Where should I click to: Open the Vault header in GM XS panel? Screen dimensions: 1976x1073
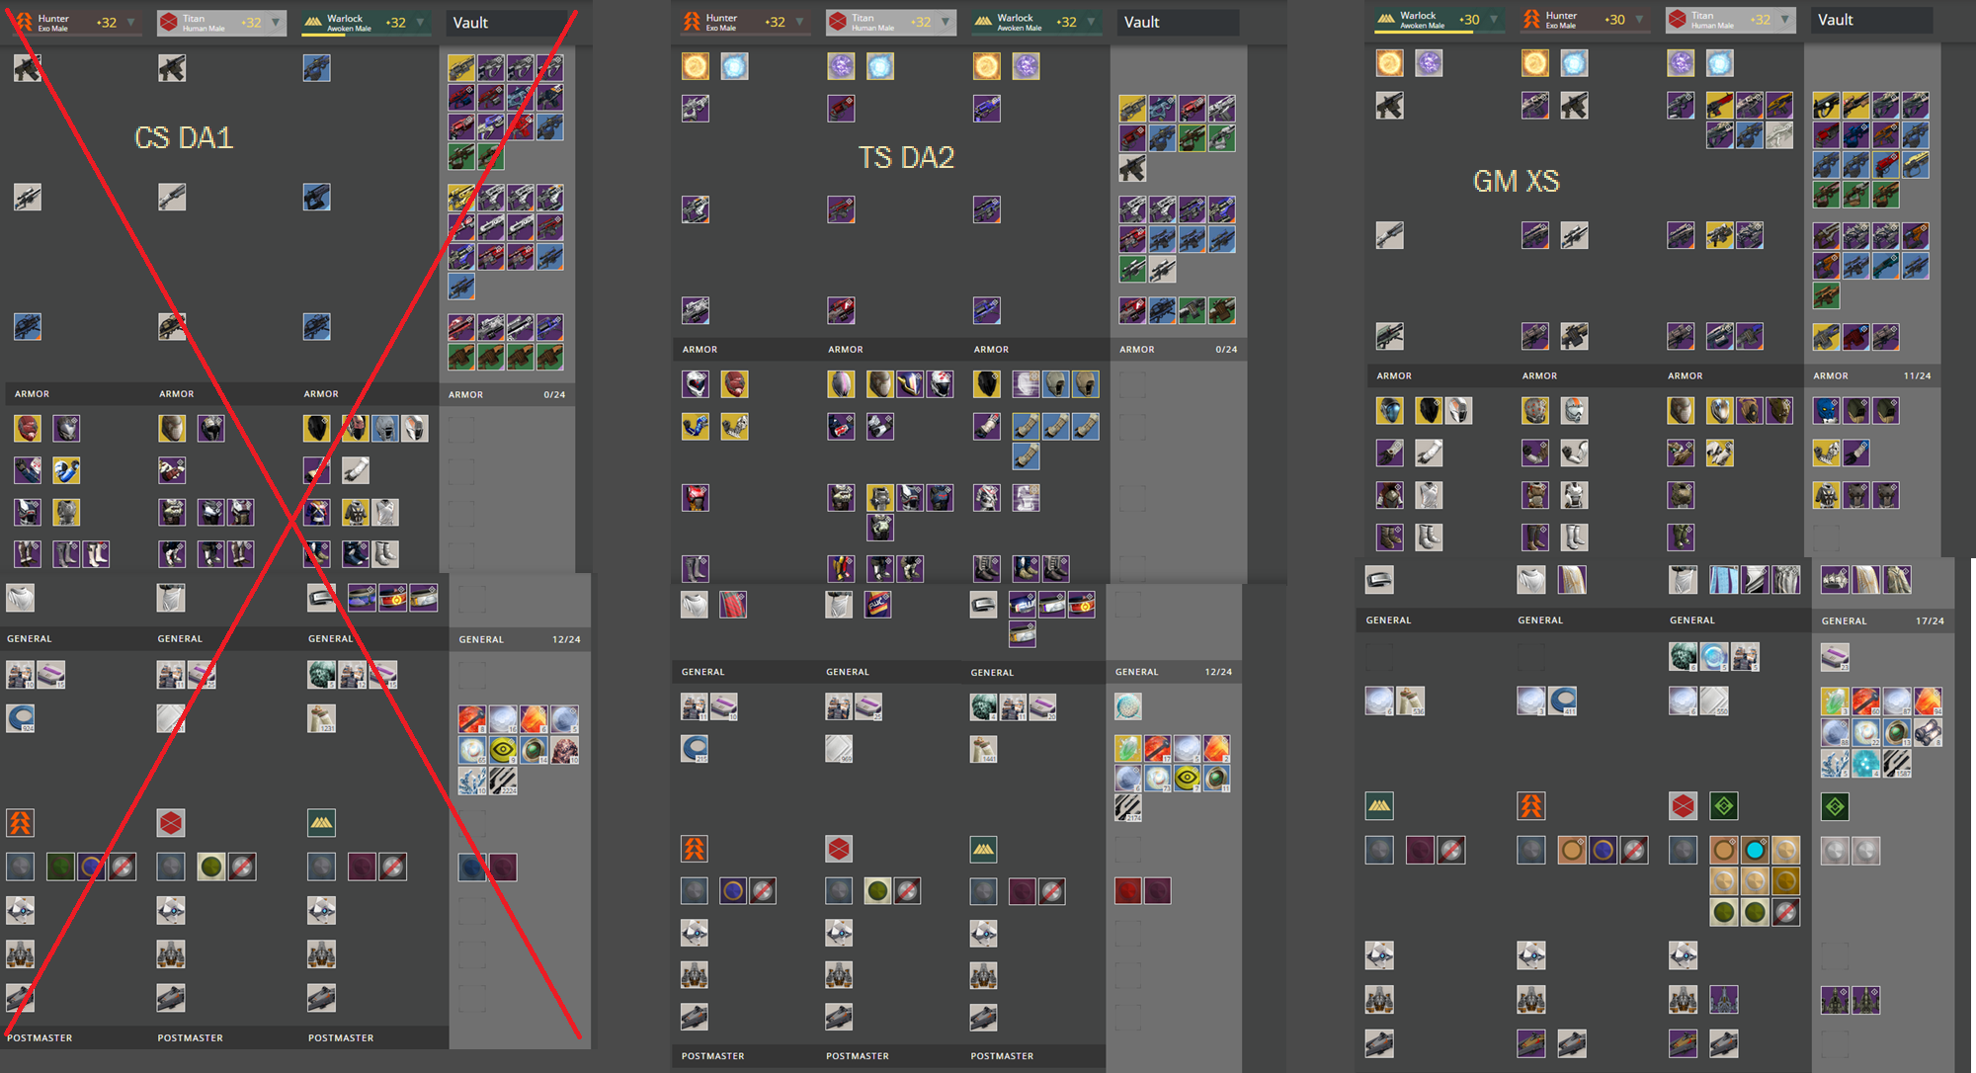[1872, 20]
